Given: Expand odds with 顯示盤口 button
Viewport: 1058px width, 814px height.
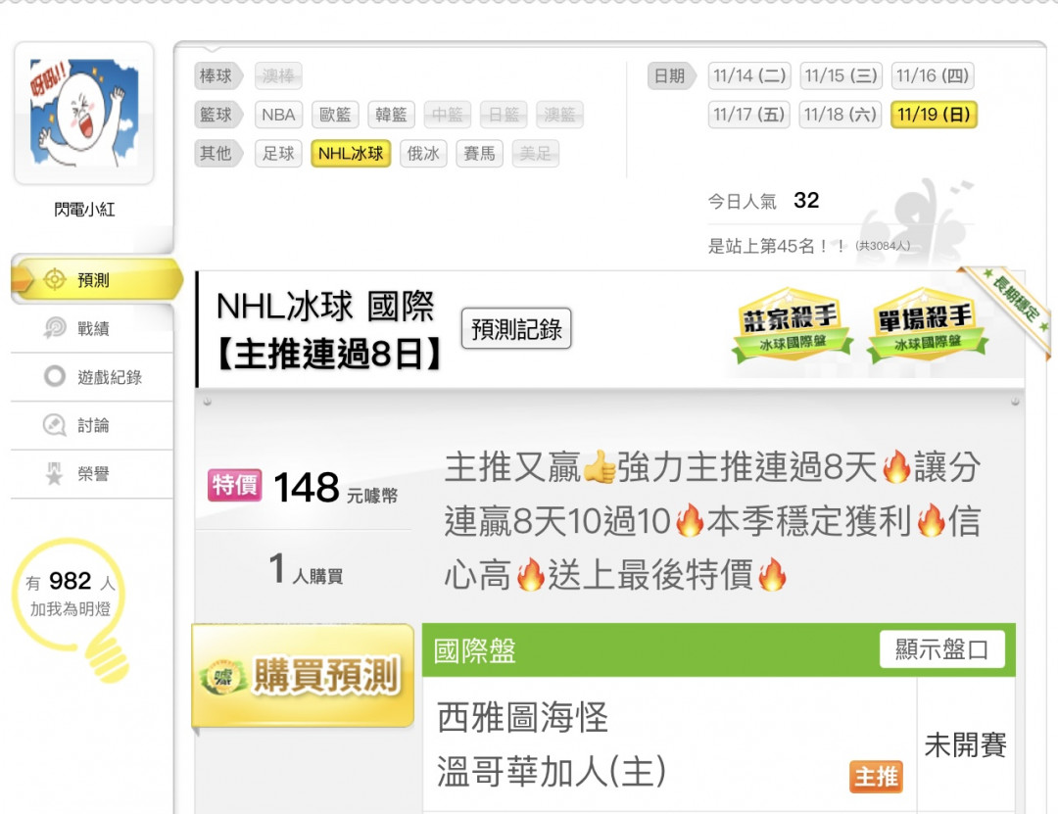Looking at the screenshot, I should (942, 649).
